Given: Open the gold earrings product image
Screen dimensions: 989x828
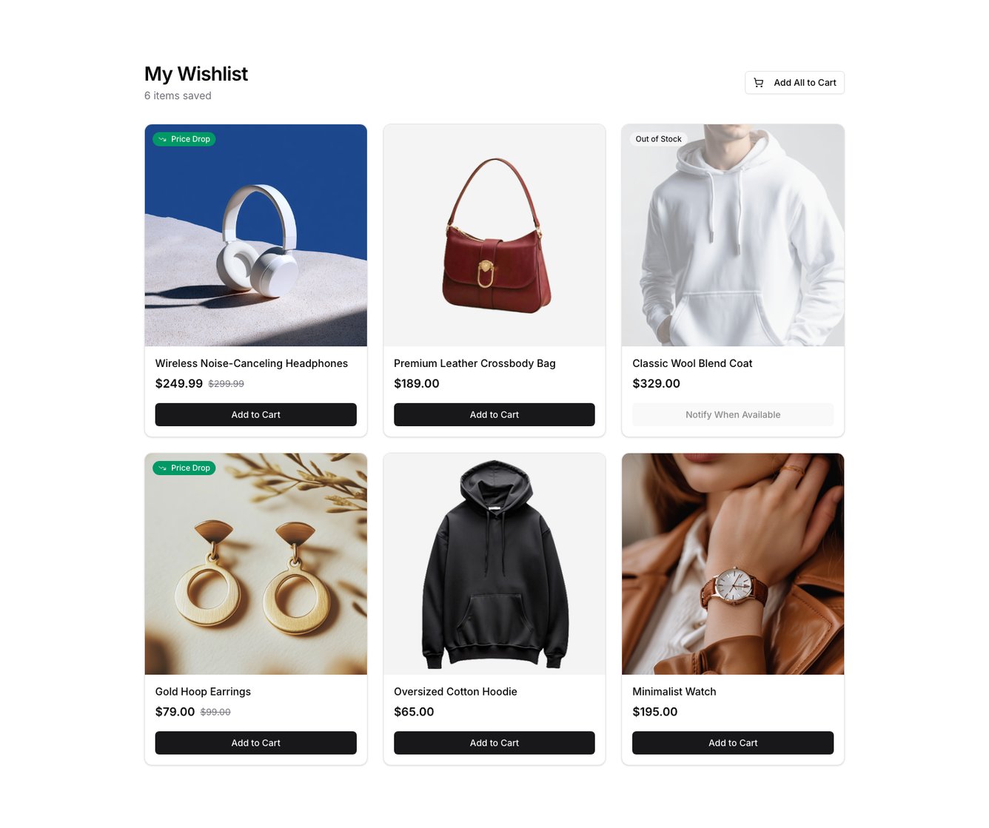Looking at the screenshot, I should (x=256, y=564).
